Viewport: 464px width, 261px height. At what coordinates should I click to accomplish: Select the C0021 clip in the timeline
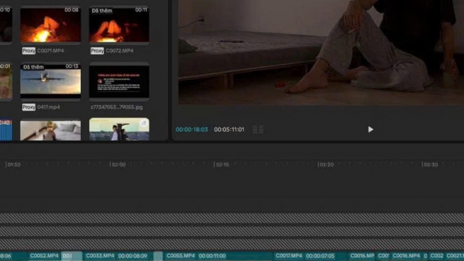click(454, 255)
